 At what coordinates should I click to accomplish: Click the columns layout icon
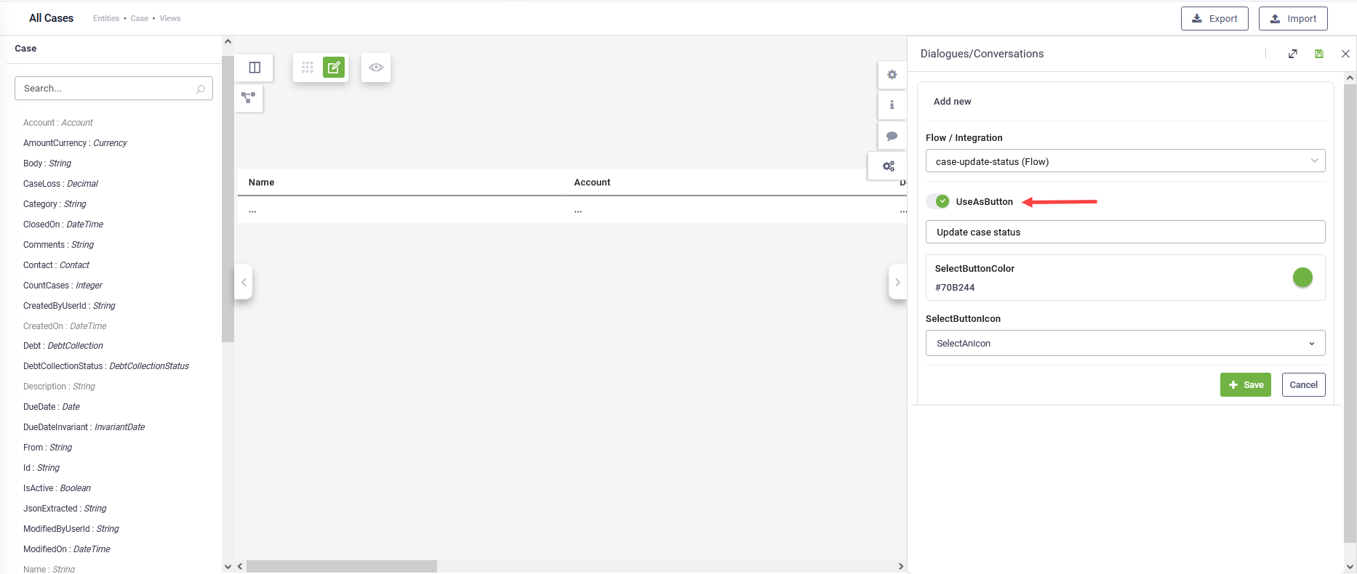point(255,68)
